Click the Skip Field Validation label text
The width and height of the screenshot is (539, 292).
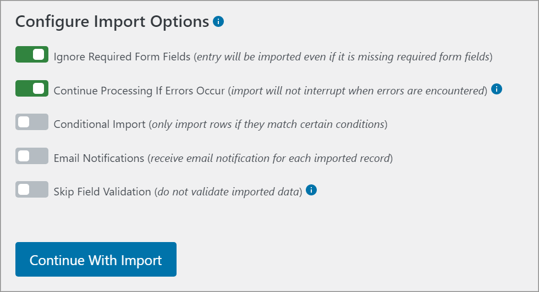102,192
